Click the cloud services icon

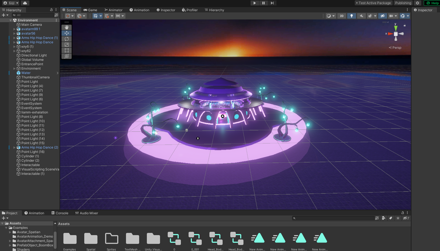25,3
